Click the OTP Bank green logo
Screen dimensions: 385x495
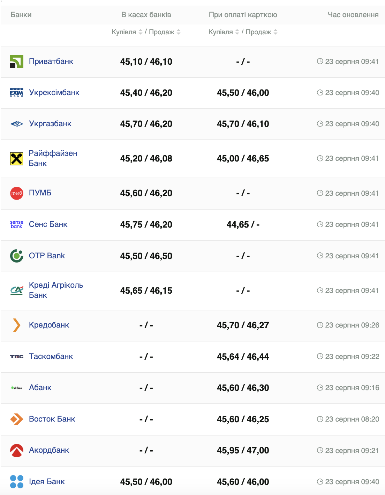16,256
